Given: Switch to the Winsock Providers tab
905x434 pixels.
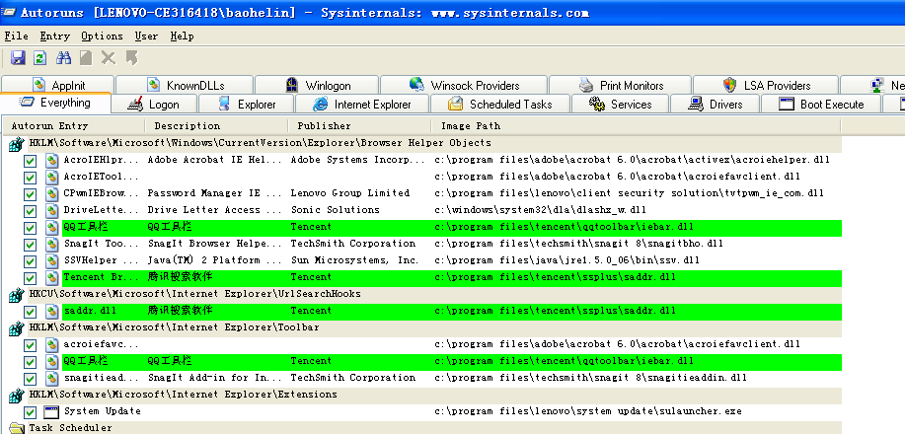Looking at the screenshot, I should 464,86.
